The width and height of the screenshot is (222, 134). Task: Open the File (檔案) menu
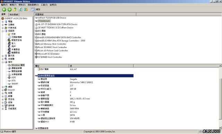(4, 5)
